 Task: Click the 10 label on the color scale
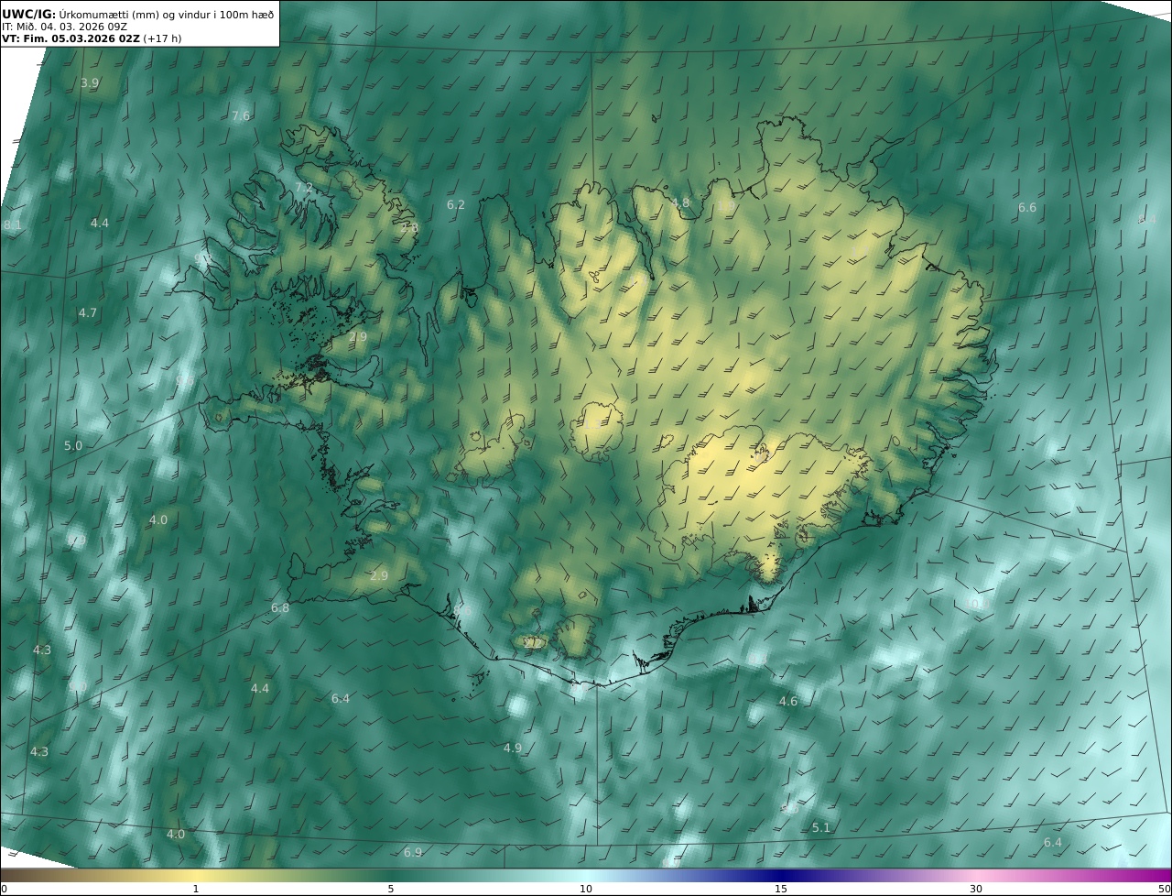pos(586,889)
